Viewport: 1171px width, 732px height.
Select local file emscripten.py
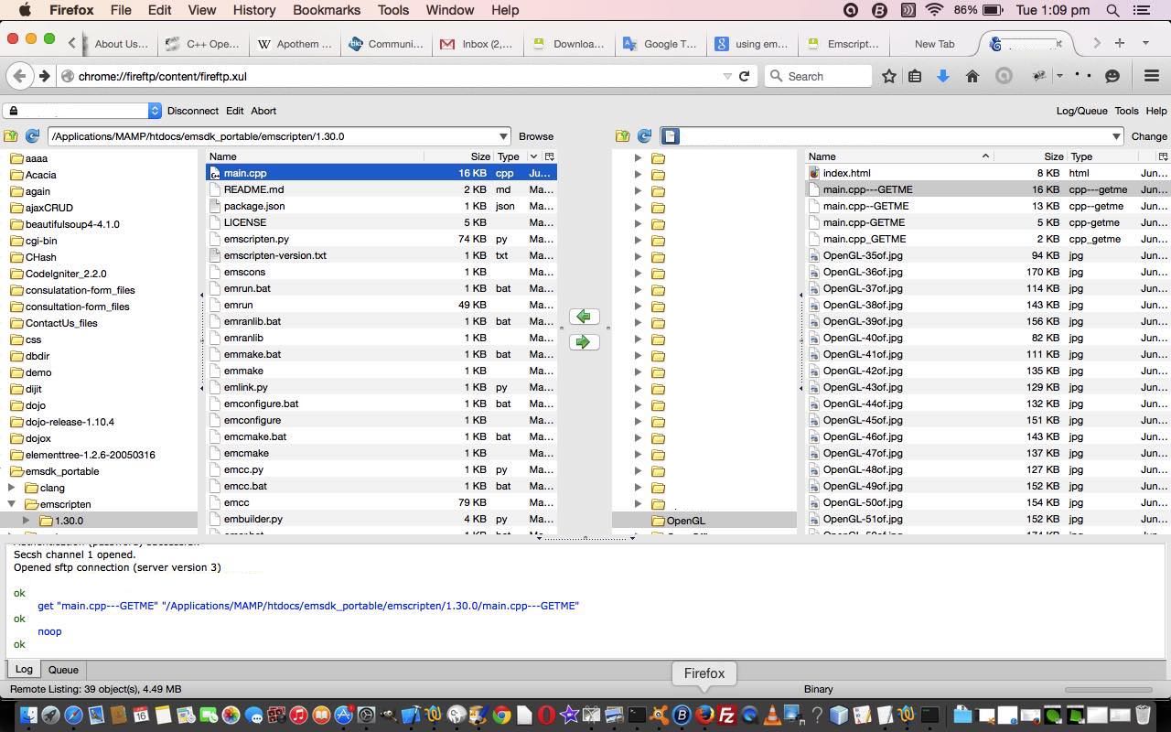[381, 239]
